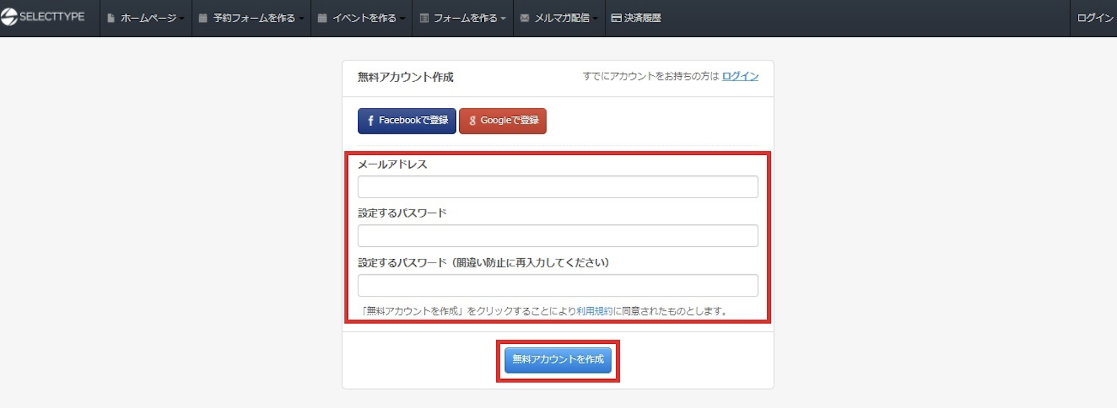1117x408 pixels.
Task: Click the Facebook 'f' icon to register
Action: click(370, 120)
